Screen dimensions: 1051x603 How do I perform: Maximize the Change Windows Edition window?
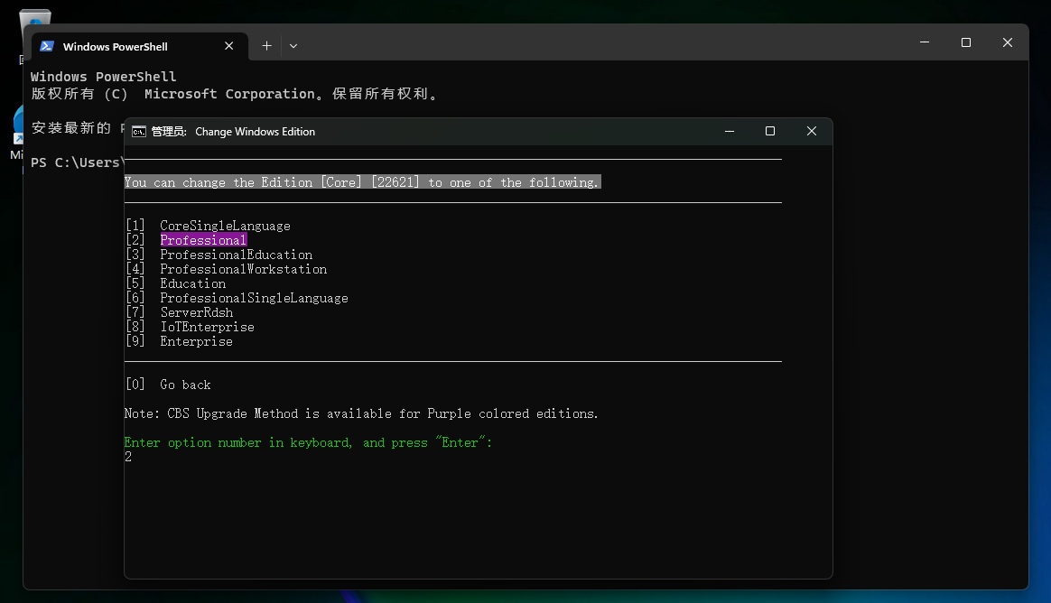point(770,132)
